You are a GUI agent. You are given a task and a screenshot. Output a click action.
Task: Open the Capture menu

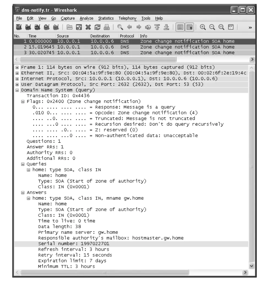pos(68,18)
